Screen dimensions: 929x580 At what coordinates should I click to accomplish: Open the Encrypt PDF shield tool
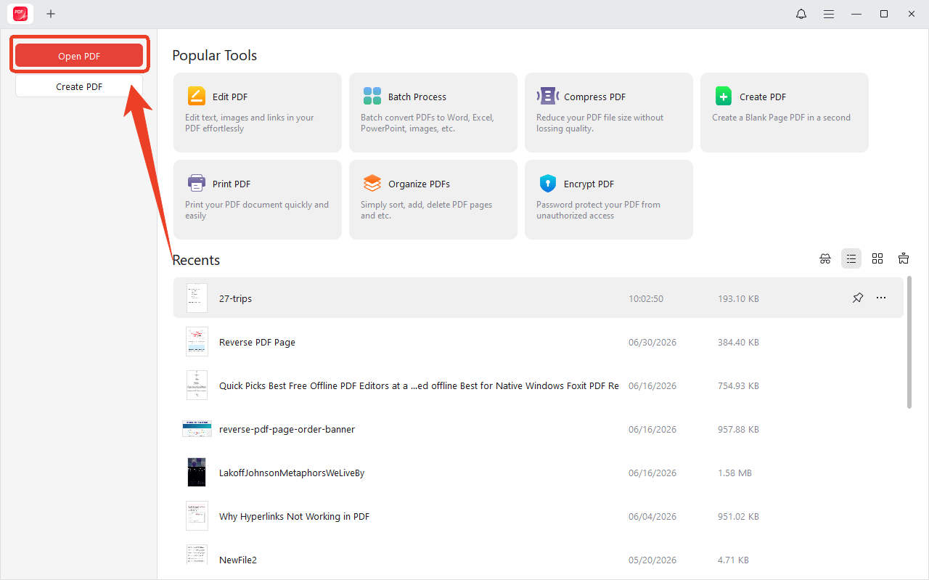coord(548,184)
